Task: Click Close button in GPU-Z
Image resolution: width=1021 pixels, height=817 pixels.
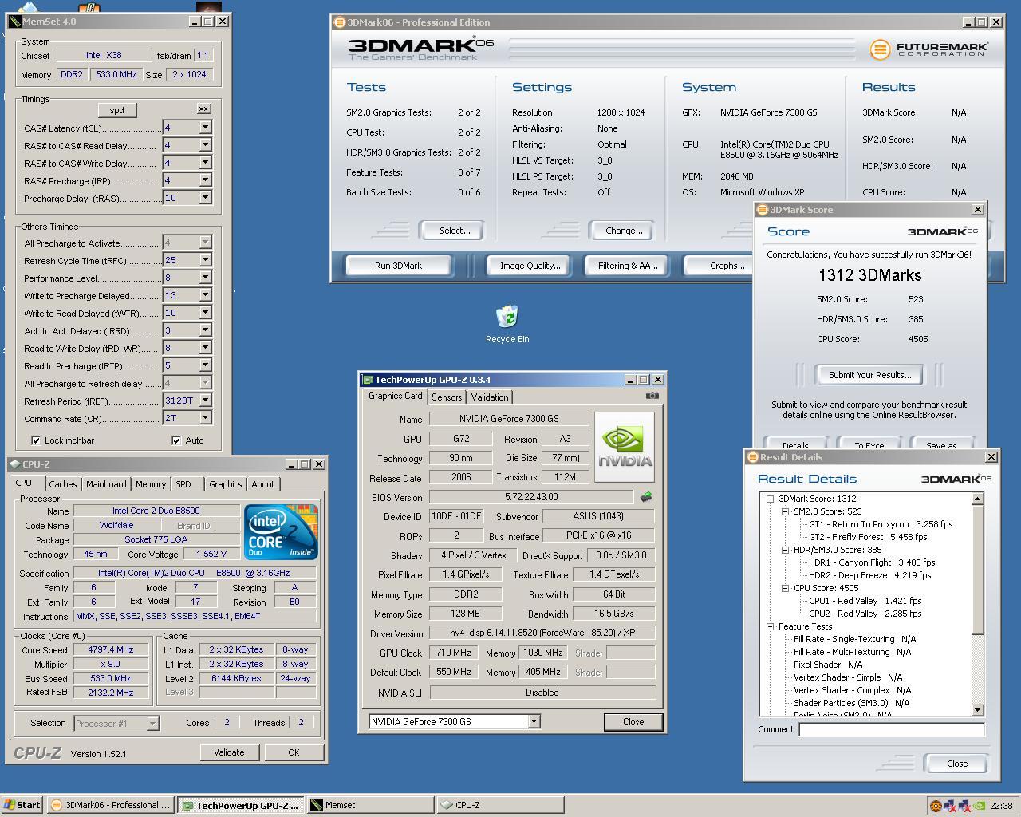Action: point(633,722)
